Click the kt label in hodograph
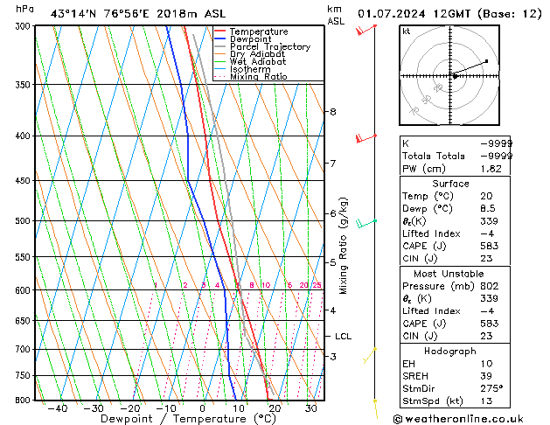Image resolution: width=550 pixels, height=425 pixels. (407, 31)
